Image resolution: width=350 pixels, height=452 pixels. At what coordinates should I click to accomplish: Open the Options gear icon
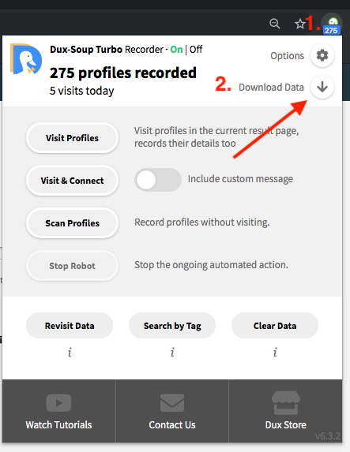[x=322, y=55]
